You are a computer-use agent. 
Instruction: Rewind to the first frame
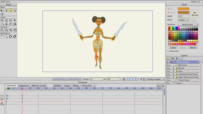coord(54,79)
